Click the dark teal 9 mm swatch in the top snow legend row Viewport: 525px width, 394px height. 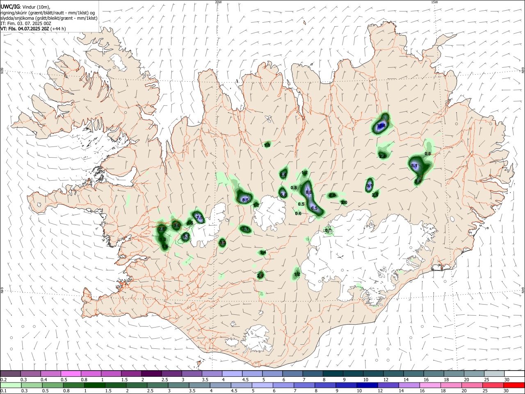coord(353,373)
